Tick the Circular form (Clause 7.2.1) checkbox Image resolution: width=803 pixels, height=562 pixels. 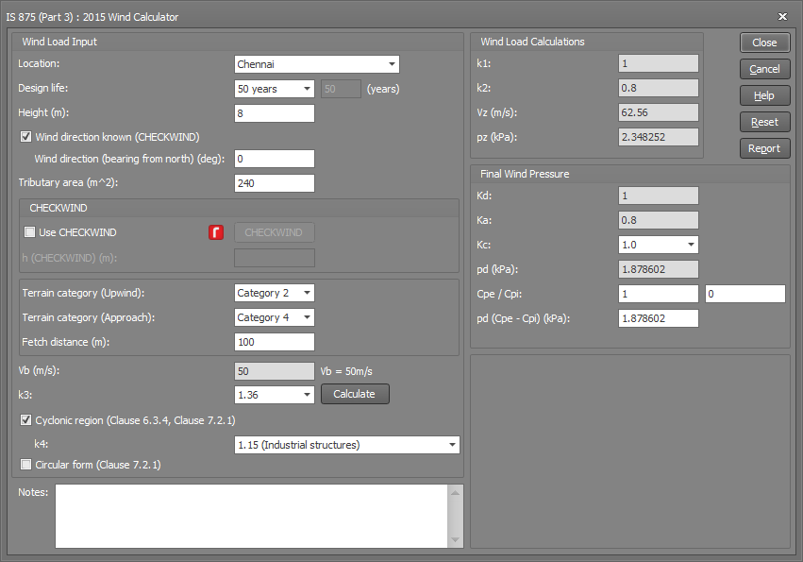(25, 465)
